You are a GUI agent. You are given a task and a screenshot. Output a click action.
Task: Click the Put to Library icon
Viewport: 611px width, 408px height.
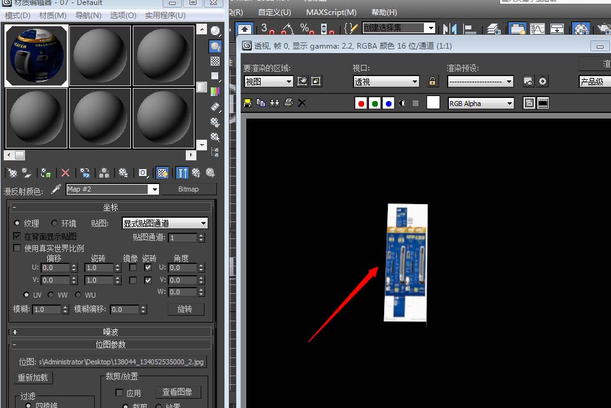123,173
